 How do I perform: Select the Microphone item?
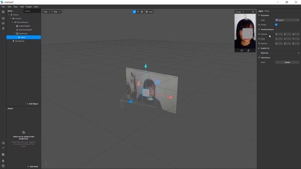click(x=20, y=41)
